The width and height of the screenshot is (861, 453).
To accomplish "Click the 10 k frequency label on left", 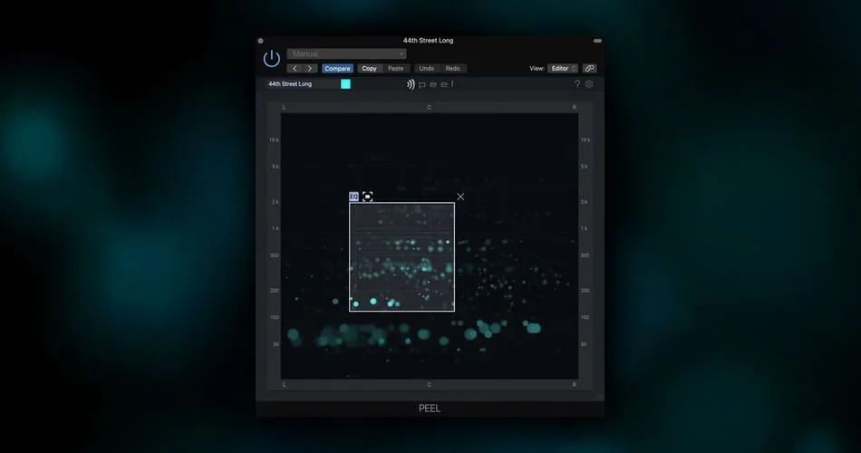I will tap(274, 140).
